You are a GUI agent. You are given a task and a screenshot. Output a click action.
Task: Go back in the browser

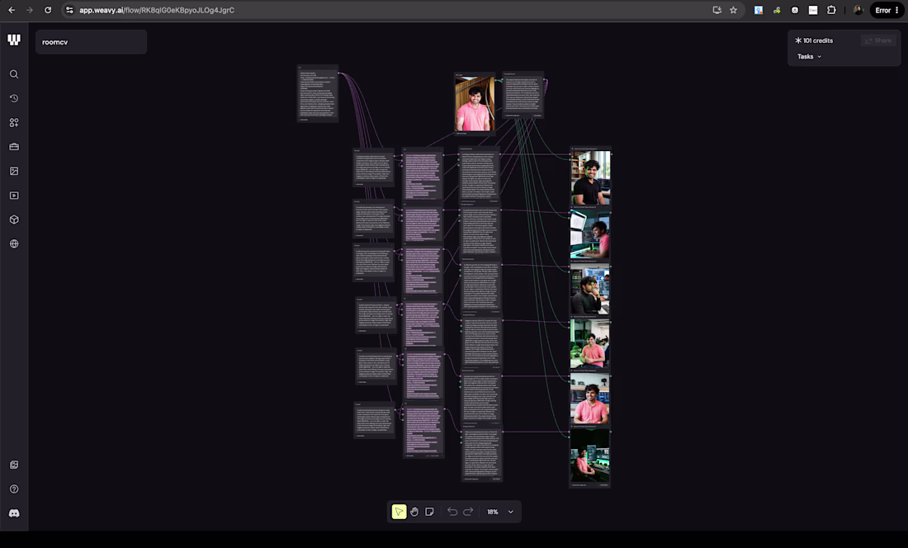point(12,10)
